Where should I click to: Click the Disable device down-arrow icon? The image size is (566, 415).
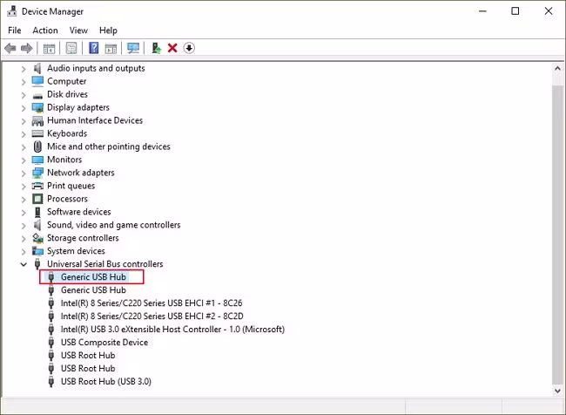pos(189,48)
